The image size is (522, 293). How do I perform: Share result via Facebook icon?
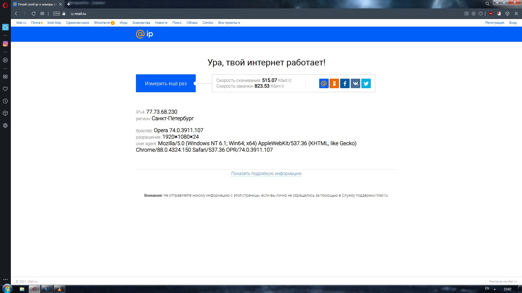345,84
